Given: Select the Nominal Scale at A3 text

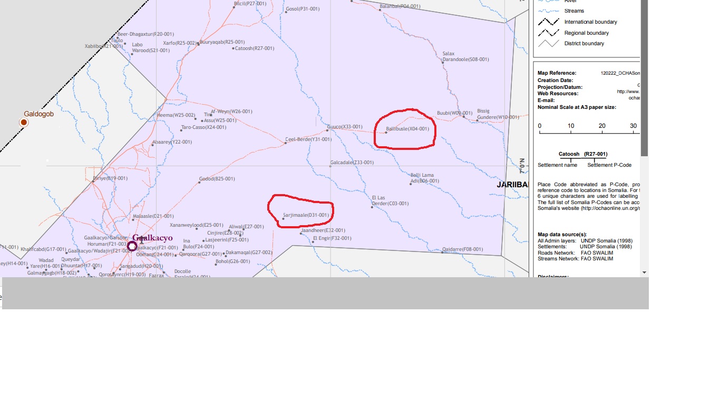Looking at the screenshot, I should (577, 107).
